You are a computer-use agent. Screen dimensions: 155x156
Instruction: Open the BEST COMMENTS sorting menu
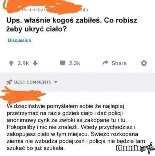(33, 82)
